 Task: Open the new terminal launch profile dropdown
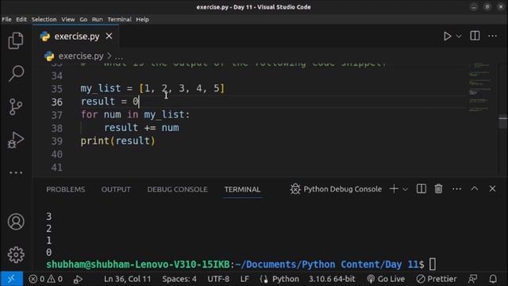[x=405, y=189]
